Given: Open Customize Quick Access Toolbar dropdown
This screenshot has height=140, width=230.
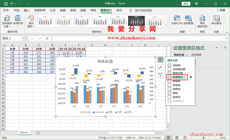Looking at the screenshot, I should (28, 4).
